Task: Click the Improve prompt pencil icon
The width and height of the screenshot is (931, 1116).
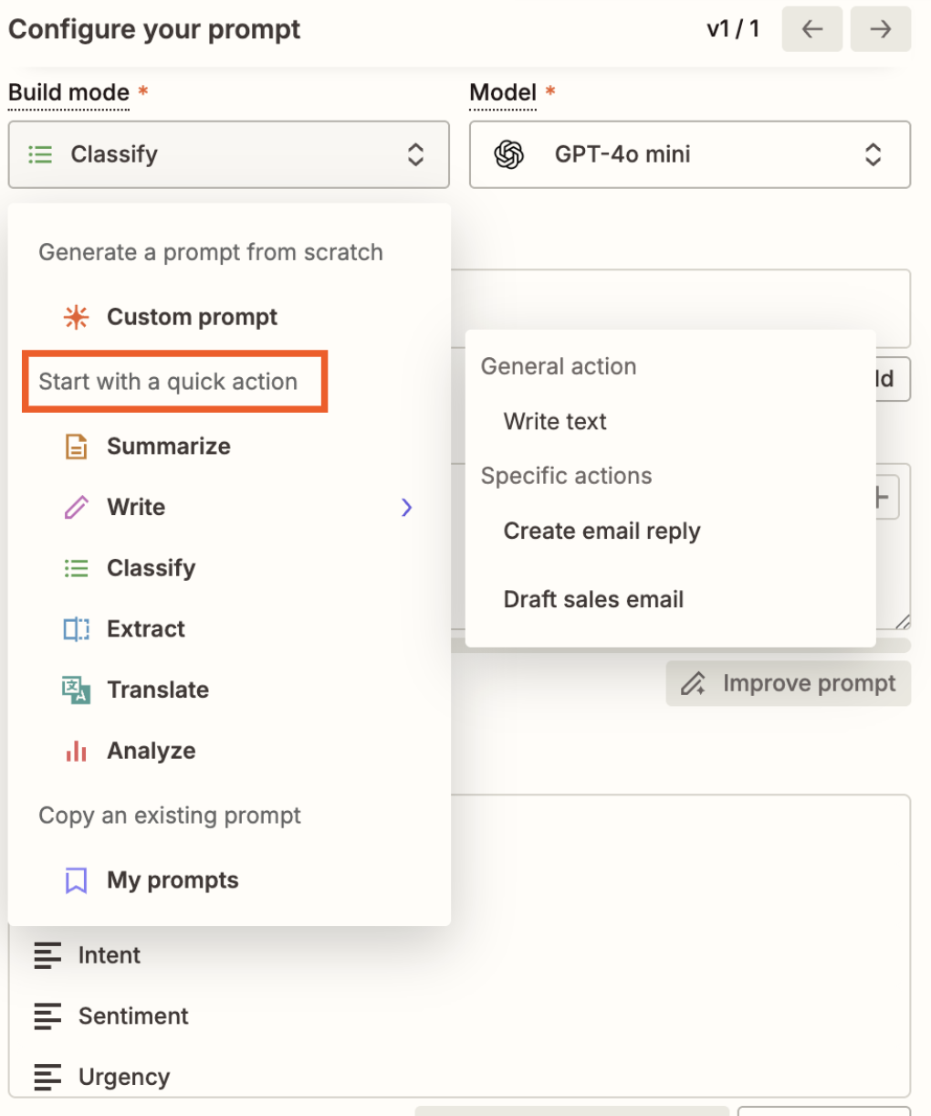Action: tap(692, 683)
